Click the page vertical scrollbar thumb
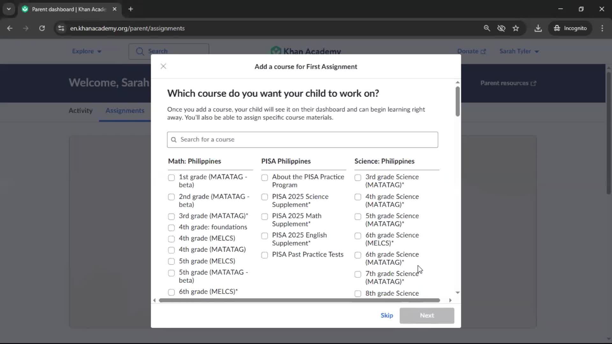 click(608, 133)
